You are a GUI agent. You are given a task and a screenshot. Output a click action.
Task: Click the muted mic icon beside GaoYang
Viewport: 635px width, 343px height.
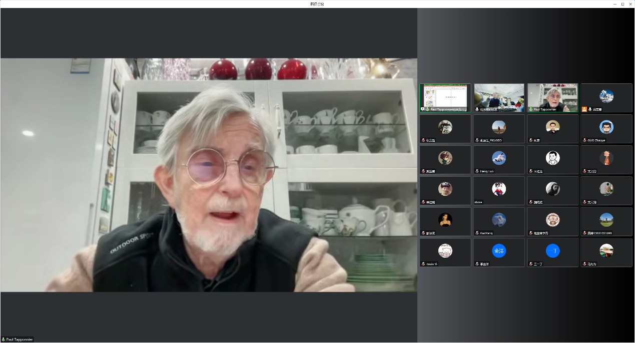(477, 233)
